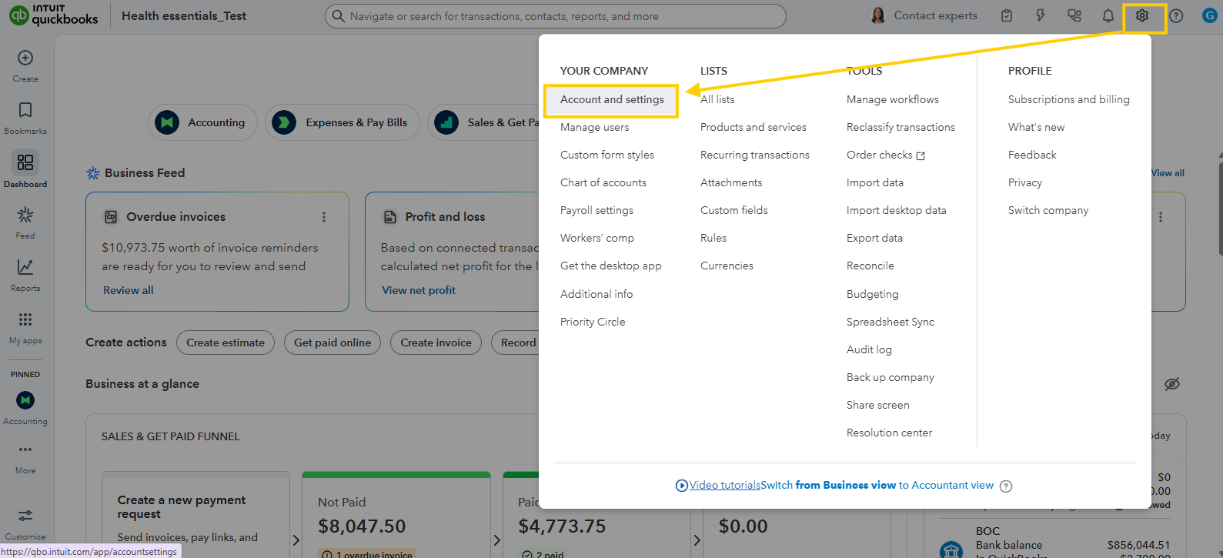Viewport: 1223px width, 558px height.
Task: Click the notifications bell icon
Action: (x=1108, y=16)
